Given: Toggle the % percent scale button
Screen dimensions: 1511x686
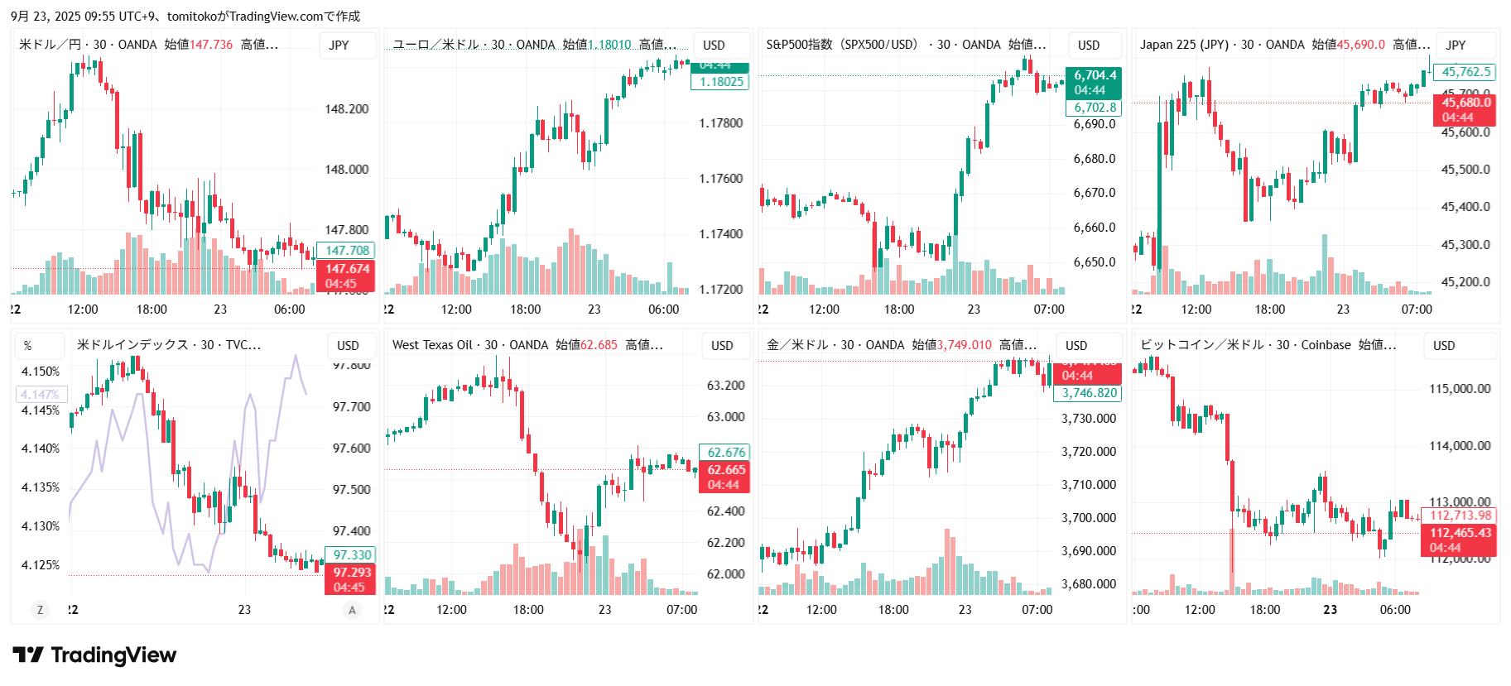Looking at the screenshot, I should [x=28, y=346].
